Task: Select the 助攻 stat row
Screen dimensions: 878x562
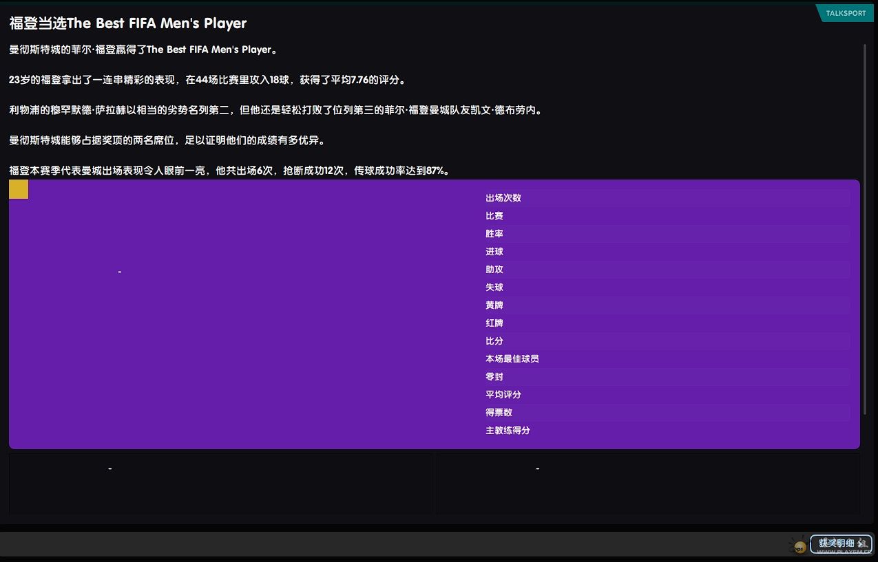Action: coord(667,270)
